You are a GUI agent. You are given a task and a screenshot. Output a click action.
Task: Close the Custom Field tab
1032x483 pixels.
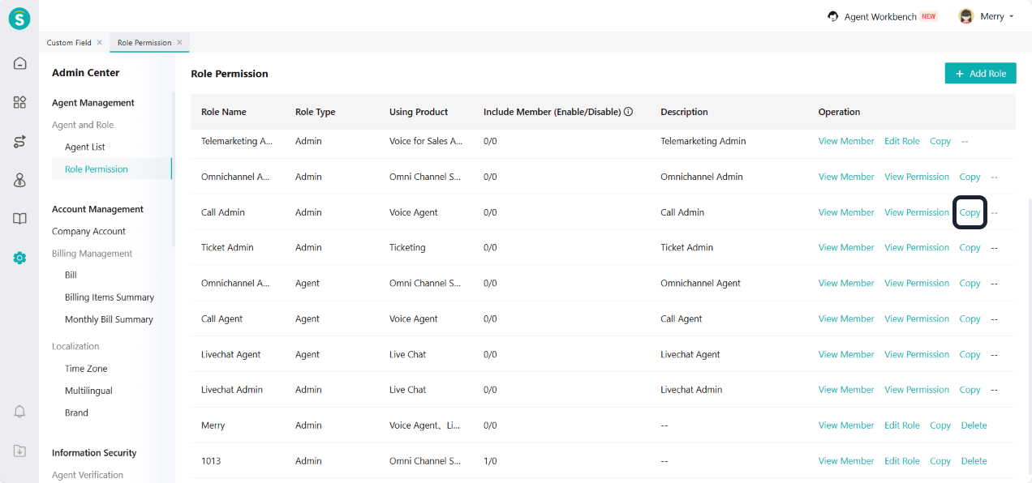[x=100, y=42]
